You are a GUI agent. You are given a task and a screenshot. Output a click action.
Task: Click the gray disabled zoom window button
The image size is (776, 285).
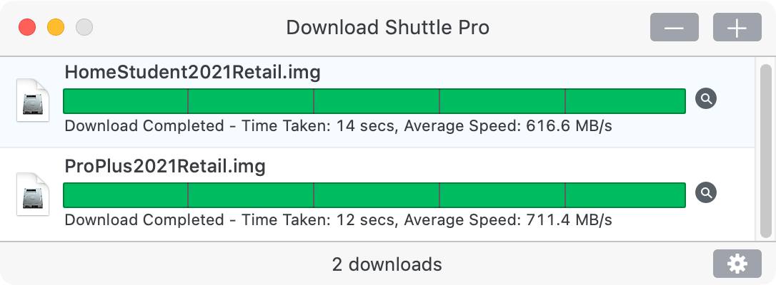point(84,28)
